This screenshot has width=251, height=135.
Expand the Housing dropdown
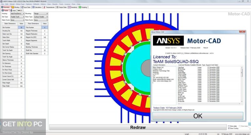click(17, 14)
